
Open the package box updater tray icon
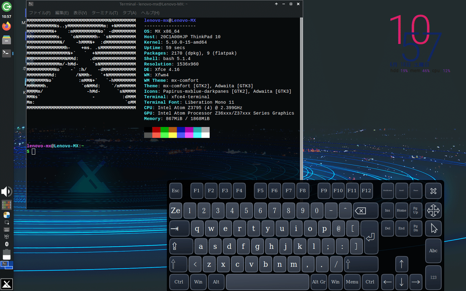tap(7, 236)
